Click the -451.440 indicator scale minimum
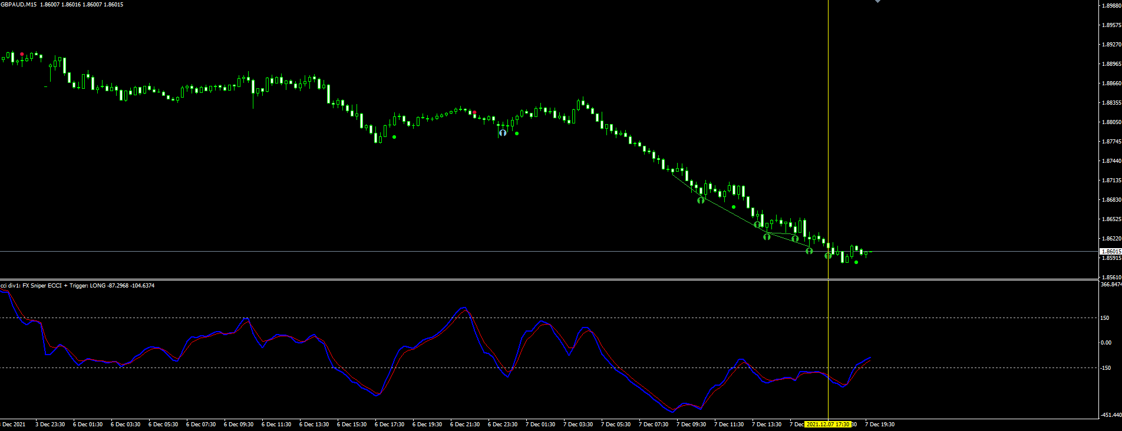This screenshot has width=1122, height=431. (1111, 415)
